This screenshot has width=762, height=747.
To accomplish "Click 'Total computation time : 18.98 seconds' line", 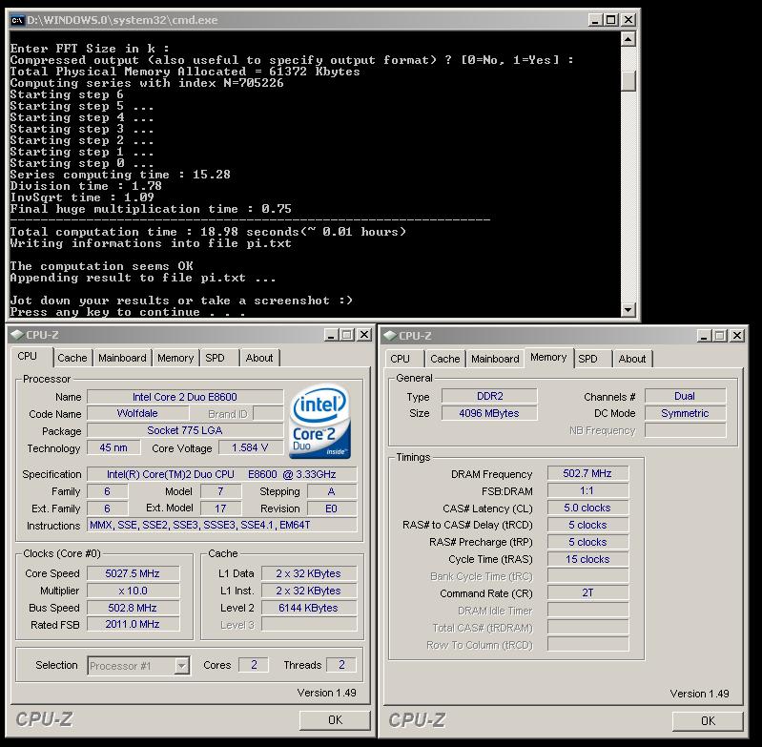I will (x=208, y=232).
